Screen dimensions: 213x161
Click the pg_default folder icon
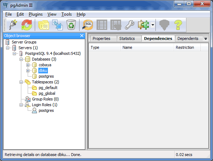point(34,88)
